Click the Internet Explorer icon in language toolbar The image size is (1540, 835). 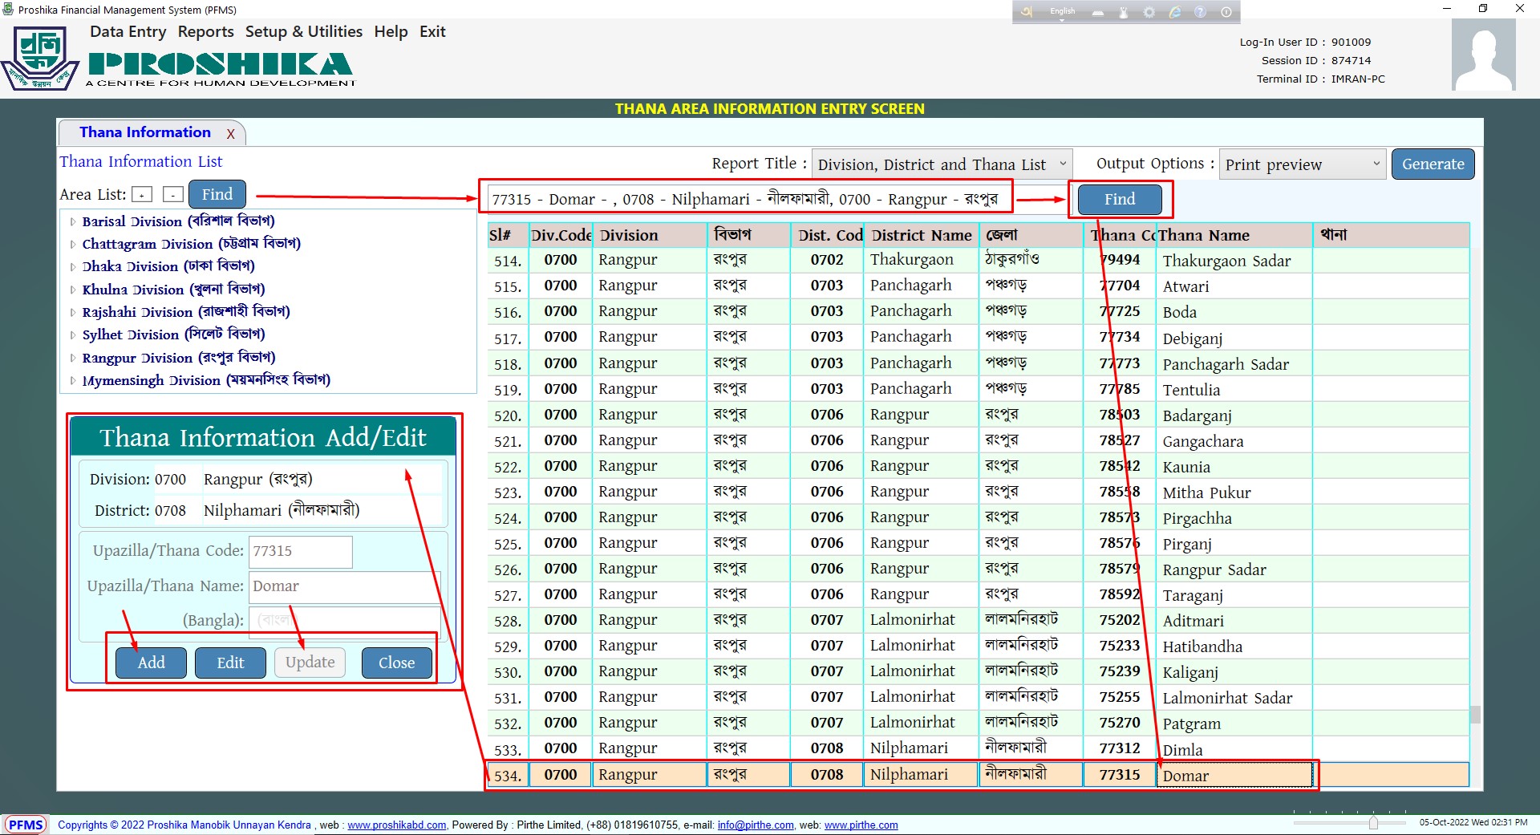pos(1175,12)
